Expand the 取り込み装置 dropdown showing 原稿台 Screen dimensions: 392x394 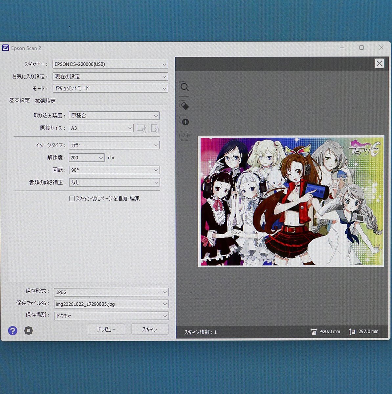coord(114,116)
